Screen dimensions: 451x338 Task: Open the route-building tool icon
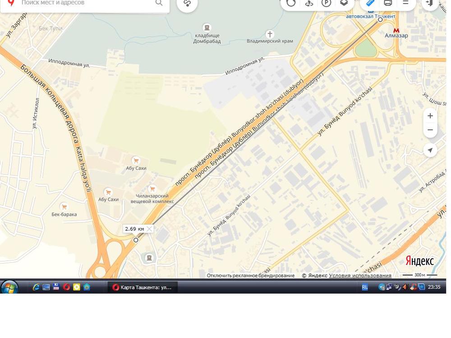[x=187, y=3]
